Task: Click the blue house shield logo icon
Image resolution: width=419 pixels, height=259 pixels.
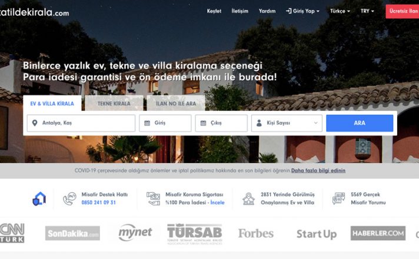Action: click(x=39, y=198)
